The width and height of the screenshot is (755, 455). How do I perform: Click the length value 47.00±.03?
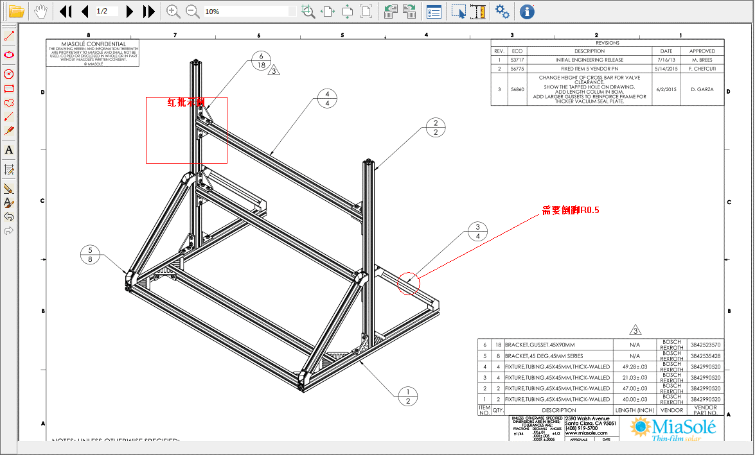coord(635,389)
